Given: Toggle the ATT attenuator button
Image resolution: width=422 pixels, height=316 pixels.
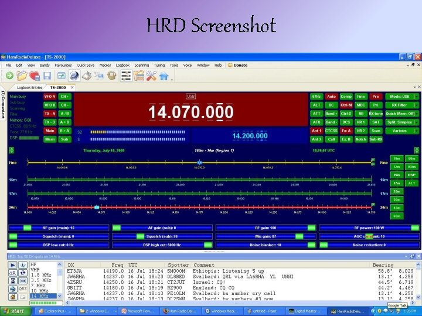Looking at the screenshot, I should pos(316,114).
